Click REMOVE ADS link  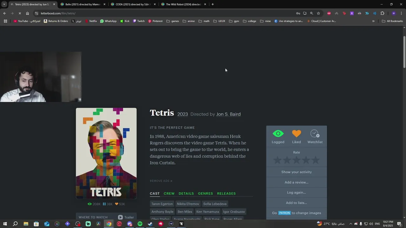click(161, 181)
